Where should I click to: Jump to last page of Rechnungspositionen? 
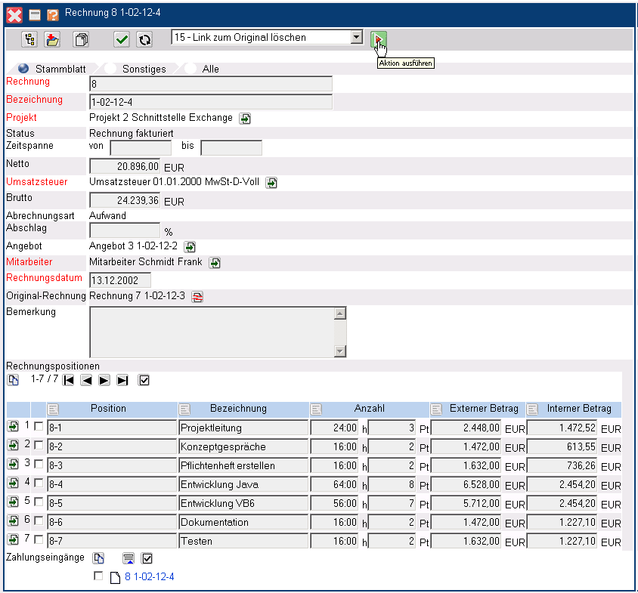[122, 380]
